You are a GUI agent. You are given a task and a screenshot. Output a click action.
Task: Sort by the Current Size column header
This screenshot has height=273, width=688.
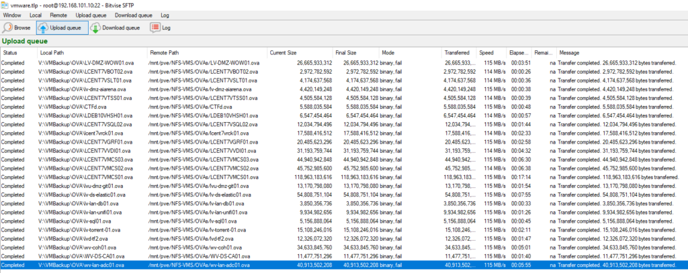click(x=300, y=52)
